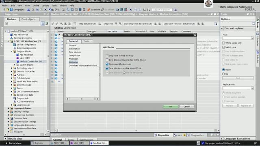Viewport: 260px width, 146px height.
Task: Open the 'Replace with' dropdown arrow
Action: tap(252, 88)
